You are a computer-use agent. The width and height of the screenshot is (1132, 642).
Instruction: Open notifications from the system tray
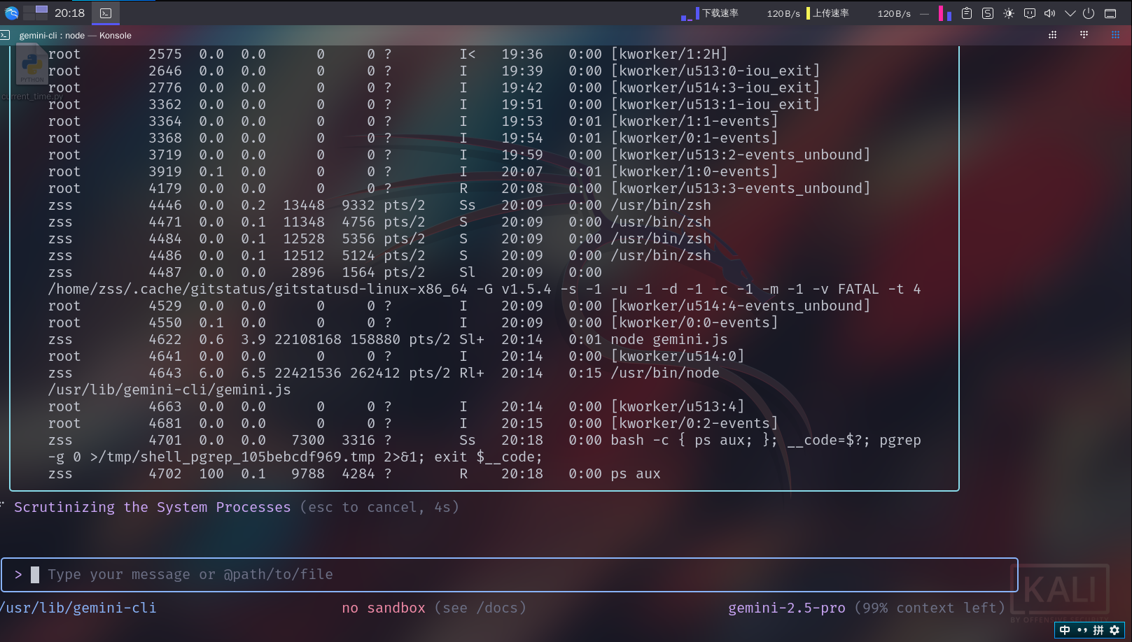1029,13
